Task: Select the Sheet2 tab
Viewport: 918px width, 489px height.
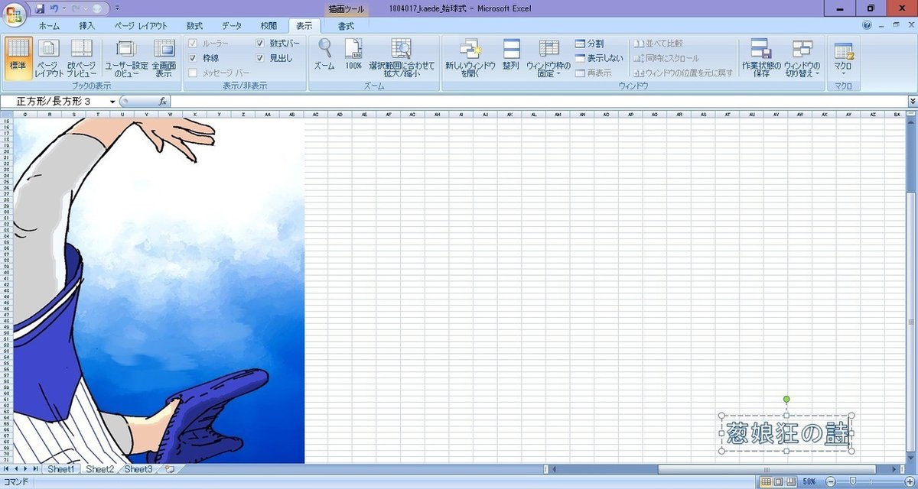Action: point(99,468)
